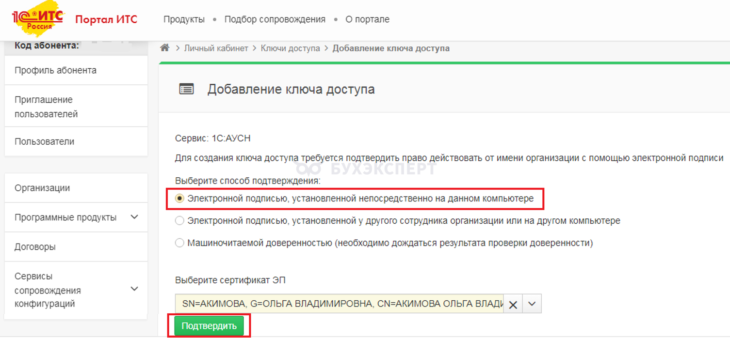Click the Выберите сертификат ЭП label
This screenshot has width=730, height=338.
(x=230, y=280)
